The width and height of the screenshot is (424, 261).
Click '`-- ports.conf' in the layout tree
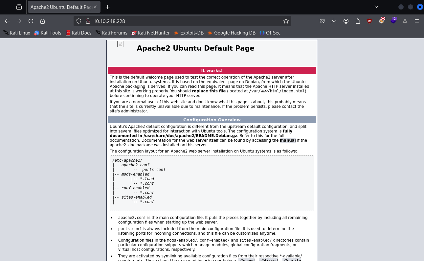[148, 170]
